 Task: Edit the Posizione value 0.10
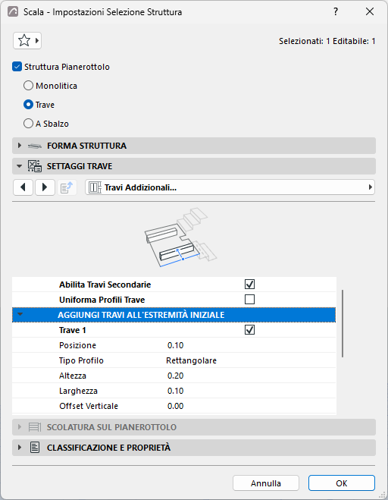point(176,345)
